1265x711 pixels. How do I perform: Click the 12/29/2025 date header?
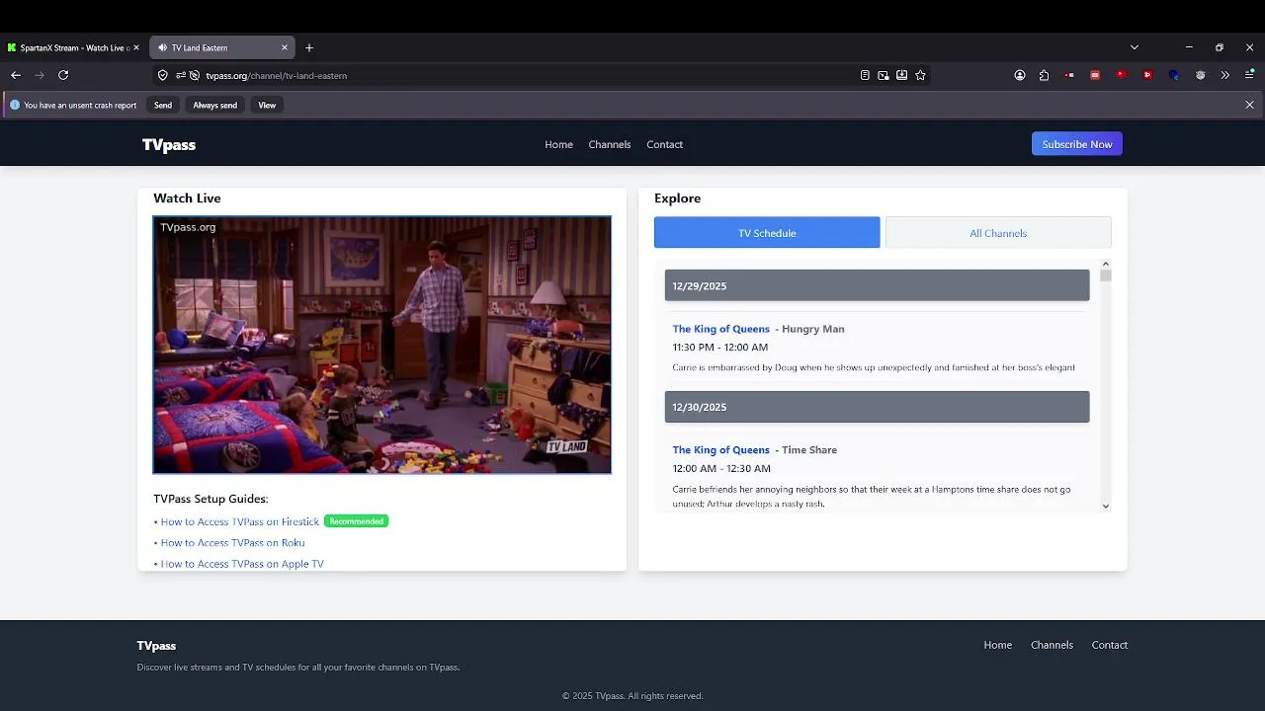tap(877, 285)
